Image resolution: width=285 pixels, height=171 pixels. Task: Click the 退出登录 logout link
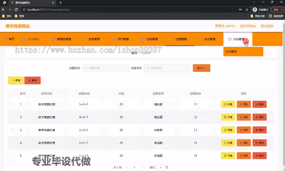(267, 26)
